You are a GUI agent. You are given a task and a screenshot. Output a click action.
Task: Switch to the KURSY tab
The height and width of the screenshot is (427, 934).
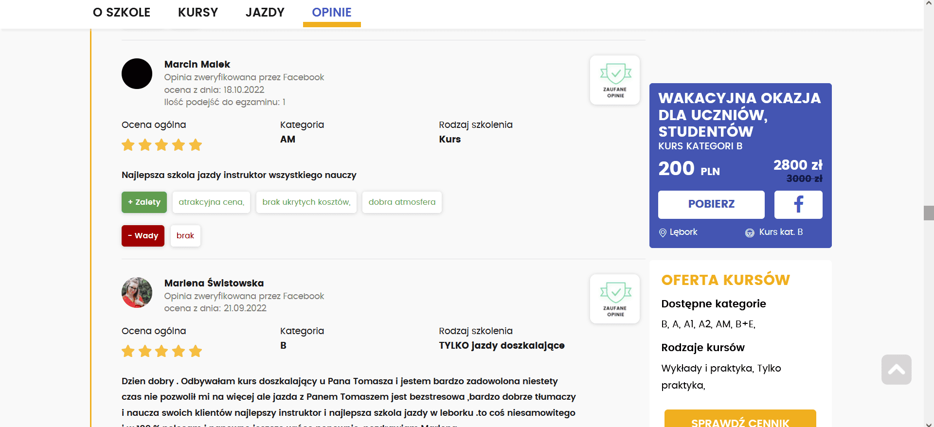pos(198,13)
